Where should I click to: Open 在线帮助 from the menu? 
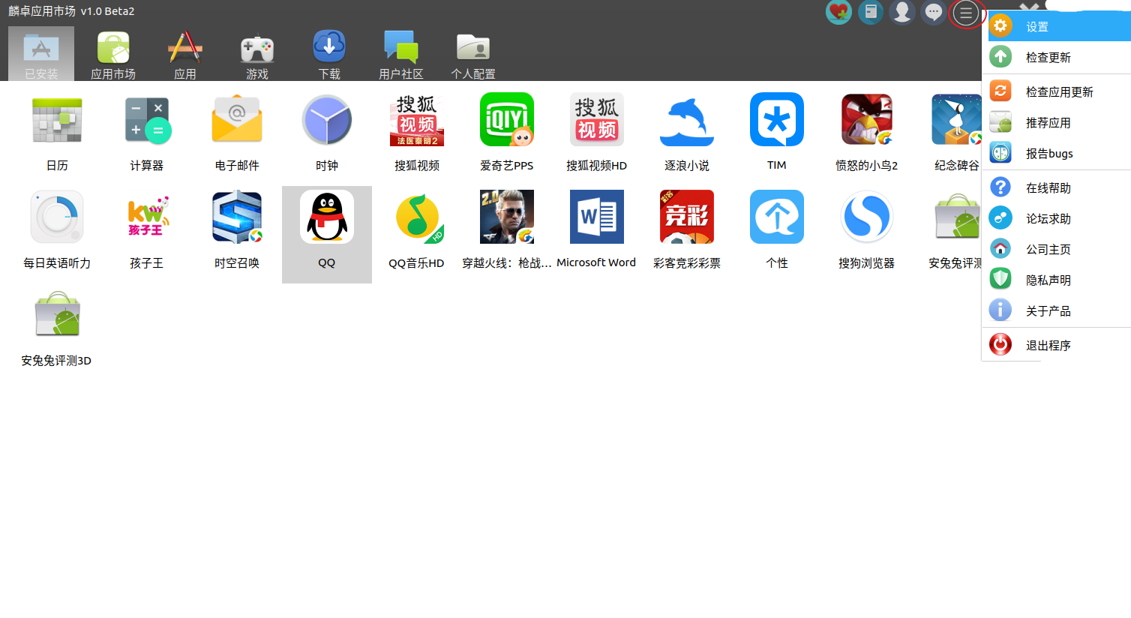pyautogui.click(x=1056, y=187)
